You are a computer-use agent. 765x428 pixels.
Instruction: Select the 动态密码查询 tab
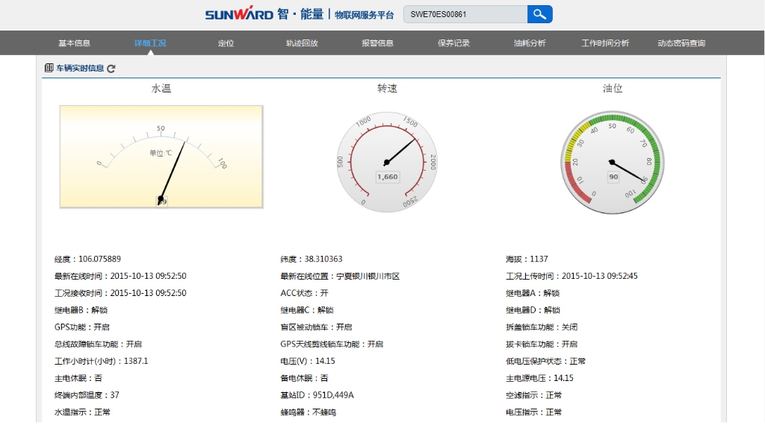[681, 43]
